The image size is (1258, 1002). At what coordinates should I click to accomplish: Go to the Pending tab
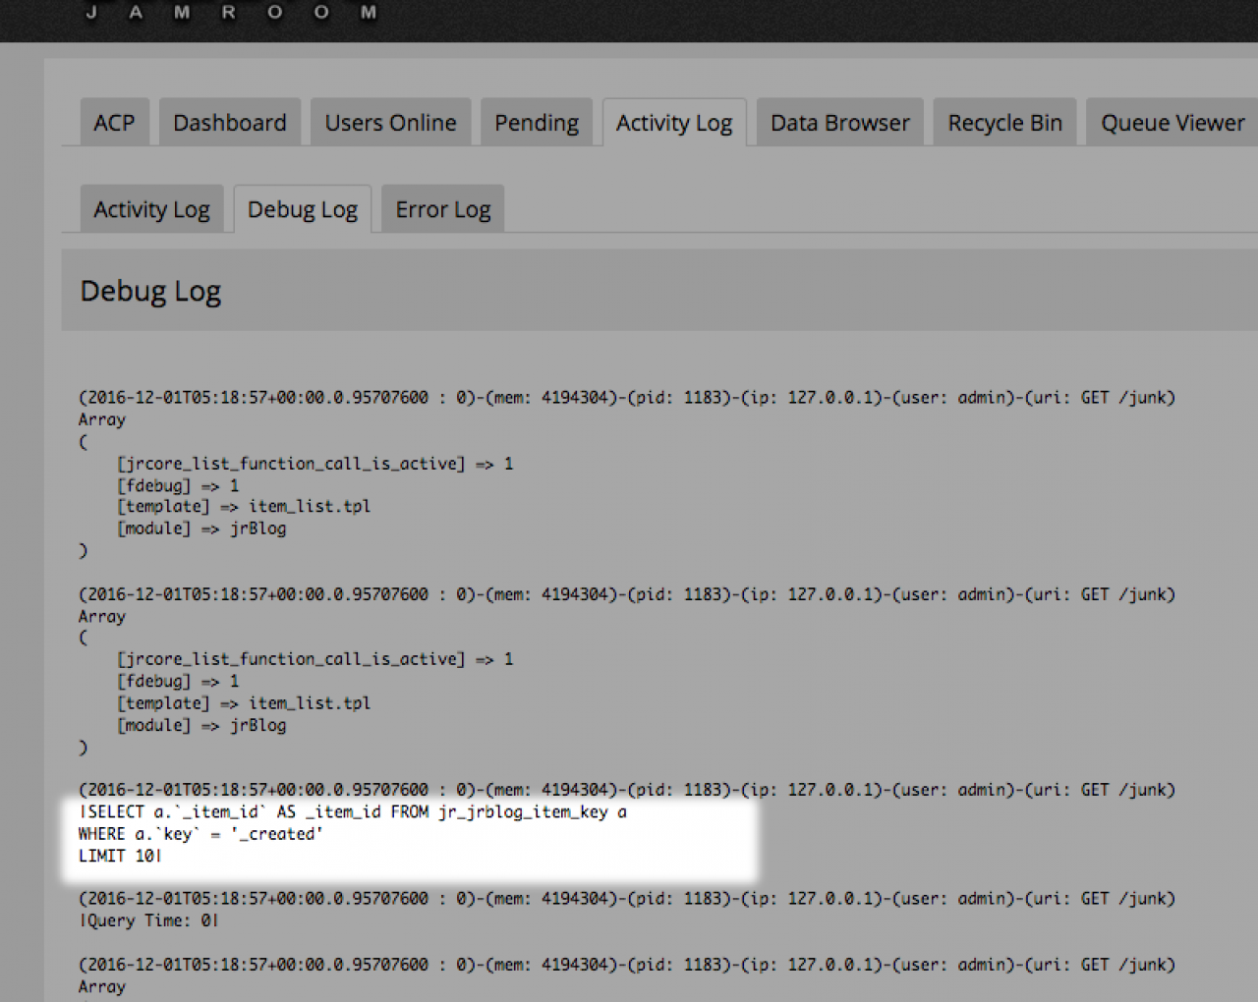coord(537,123)
